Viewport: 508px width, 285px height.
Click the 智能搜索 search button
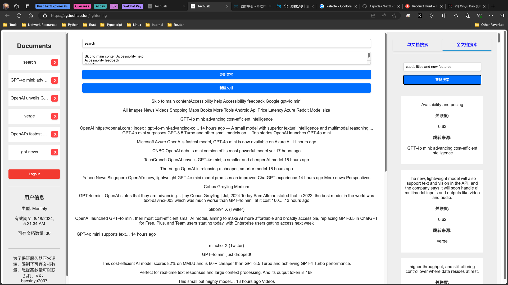442,80
